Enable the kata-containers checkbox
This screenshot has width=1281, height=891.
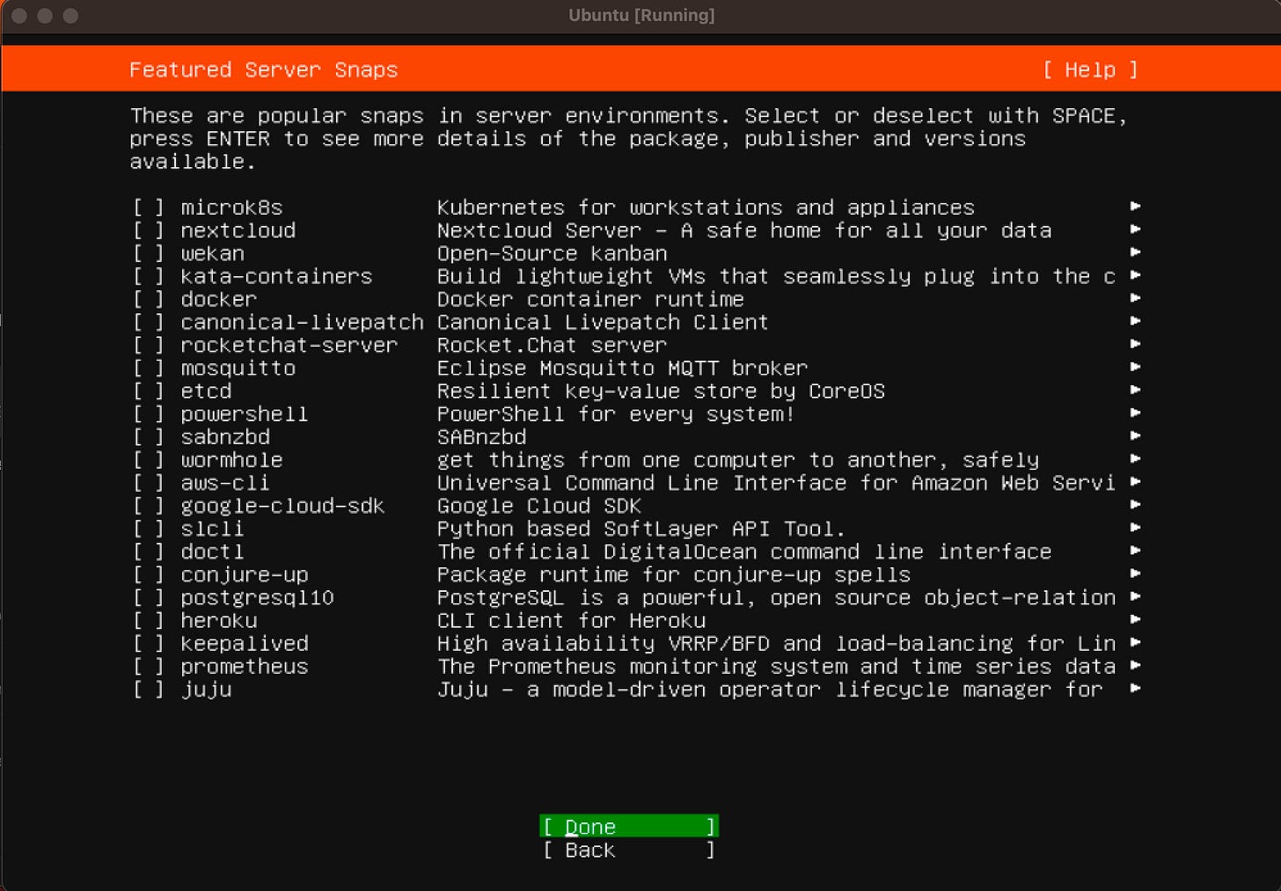pyautogui.click(x=149, y=276)
